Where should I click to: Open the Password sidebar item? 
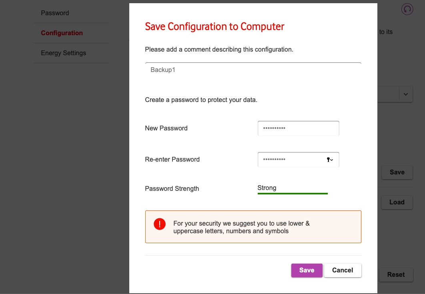tap(55, 13)
